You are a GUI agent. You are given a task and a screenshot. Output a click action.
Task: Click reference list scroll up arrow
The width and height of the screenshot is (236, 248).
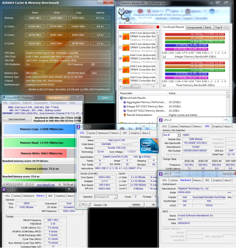click(x=157, y=32)
